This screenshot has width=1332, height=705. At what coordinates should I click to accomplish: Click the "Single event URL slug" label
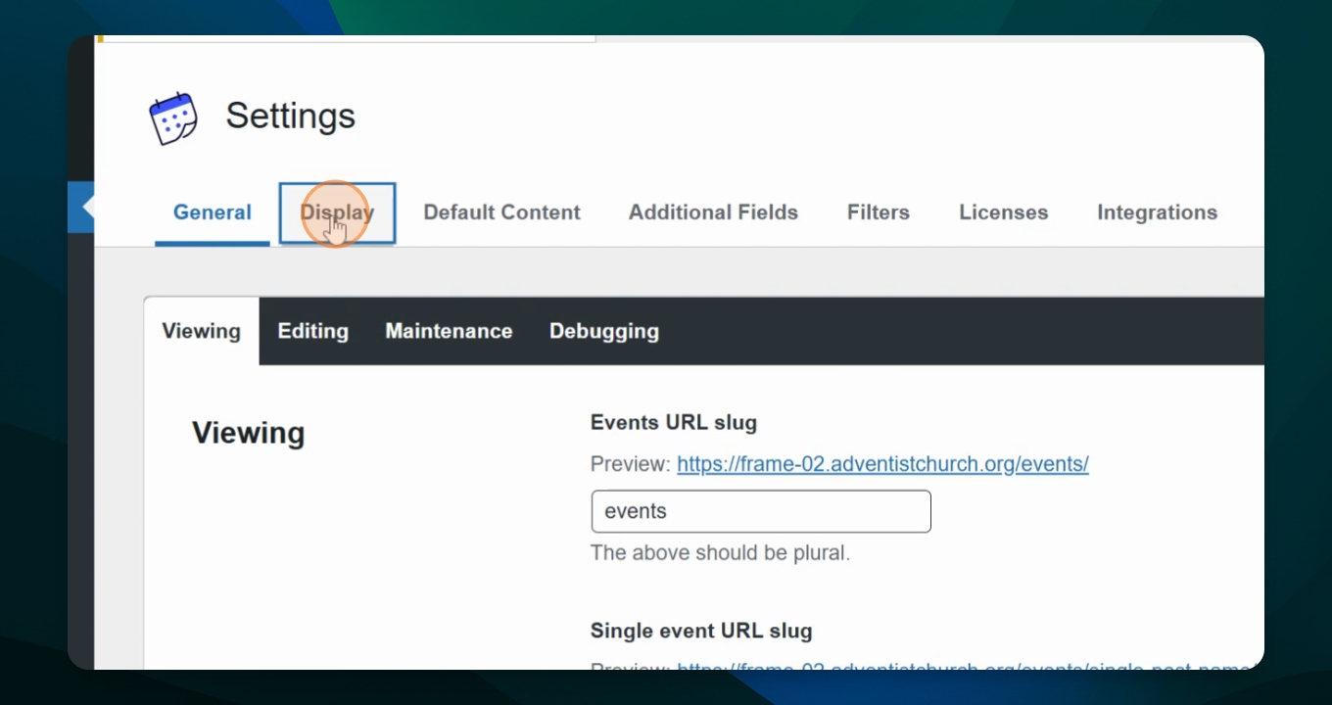700,631
